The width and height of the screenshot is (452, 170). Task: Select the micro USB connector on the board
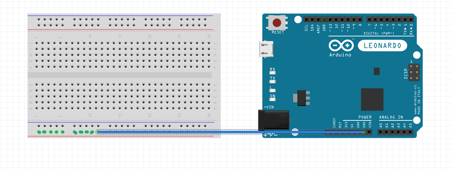(x=266, y=49)
